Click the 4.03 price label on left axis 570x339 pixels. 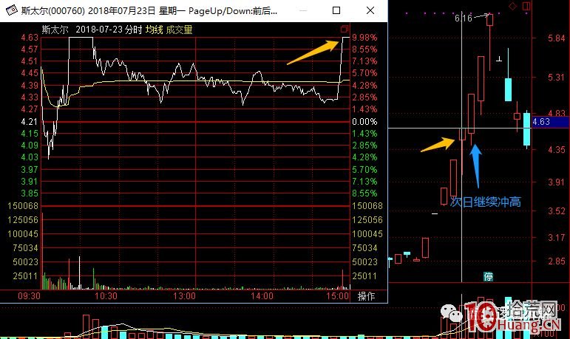29,157
